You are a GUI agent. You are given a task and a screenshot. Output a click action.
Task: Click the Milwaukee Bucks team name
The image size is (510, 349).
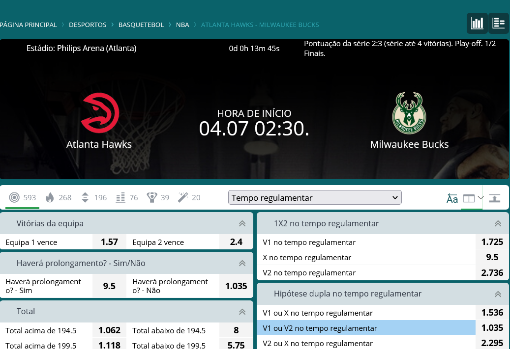(x=409, y=144)
